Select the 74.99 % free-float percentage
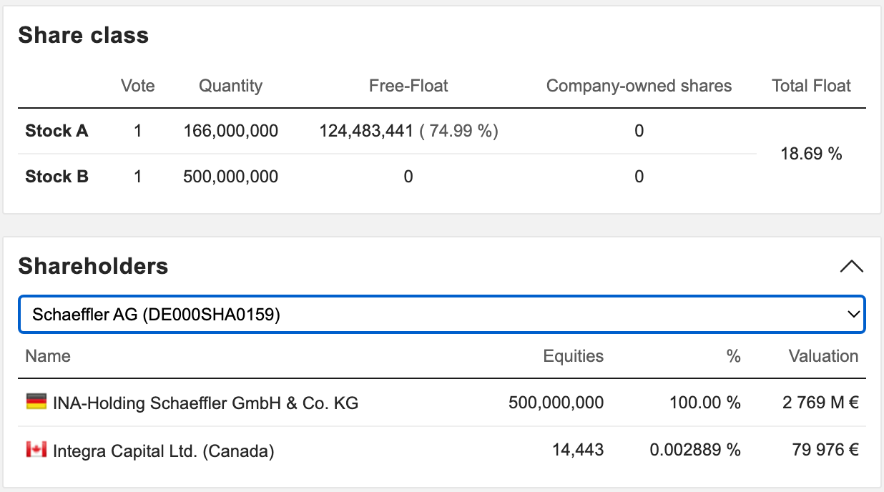This screenshot has width=884, height=492. (459, 131)
